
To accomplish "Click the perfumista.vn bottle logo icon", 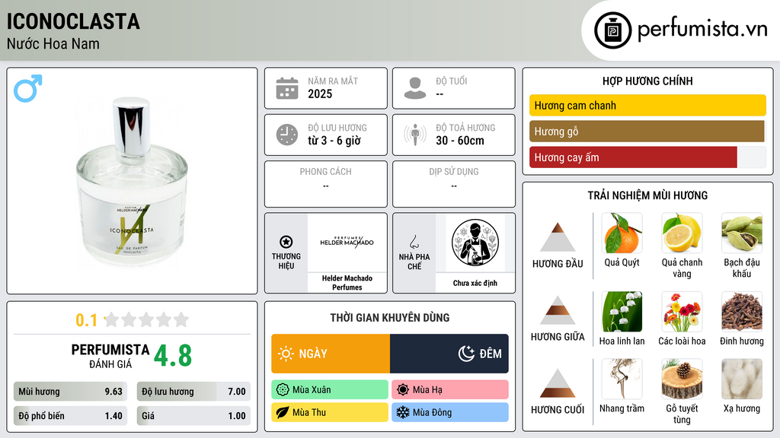I will pyautogui.click(x=612, y=30).
